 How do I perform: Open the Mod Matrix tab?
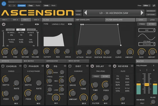[33, 61]
